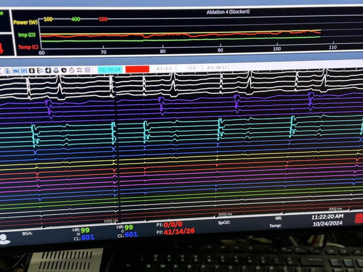Click the yellow 100 power scale value
The height and width of the screenshot is (272, 363).
tap(48, 19)
